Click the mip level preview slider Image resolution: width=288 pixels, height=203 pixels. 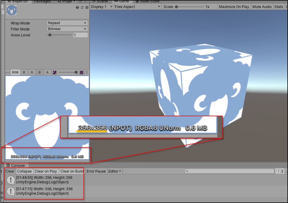[68, 73]
